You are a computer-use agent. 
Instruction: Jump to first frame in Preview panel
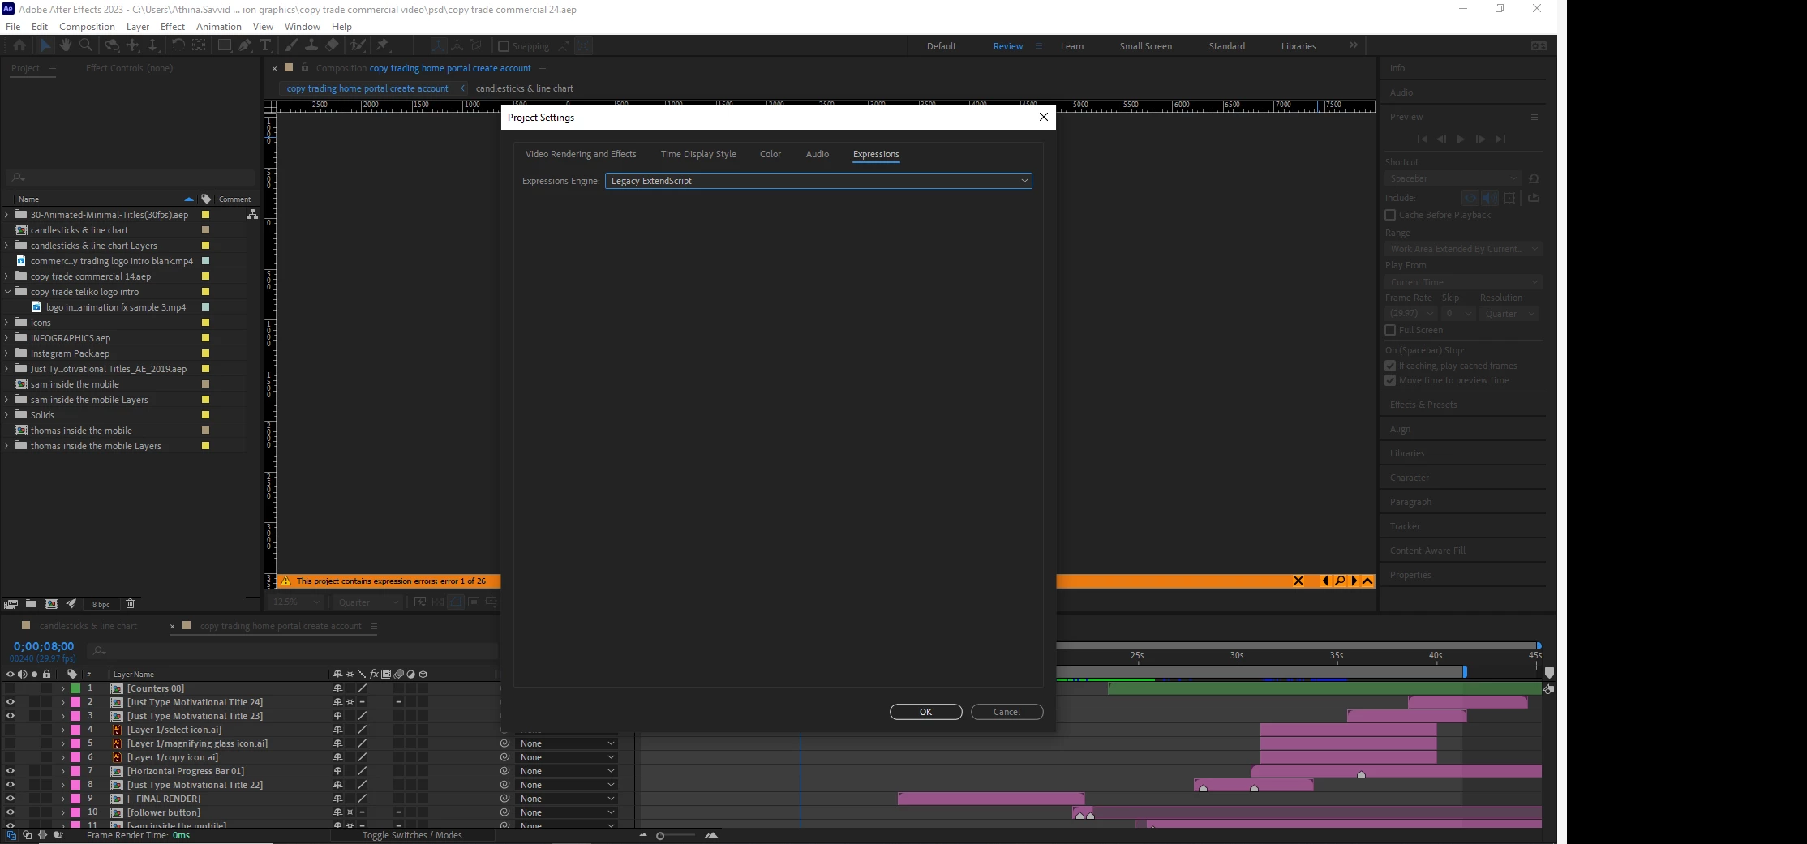tap(1422, 139)
